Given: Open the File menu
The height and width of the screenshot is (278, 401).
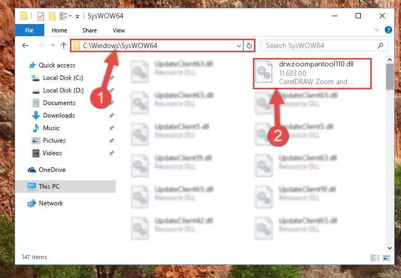Looking at the screenshot, I should tap(29, 30).
